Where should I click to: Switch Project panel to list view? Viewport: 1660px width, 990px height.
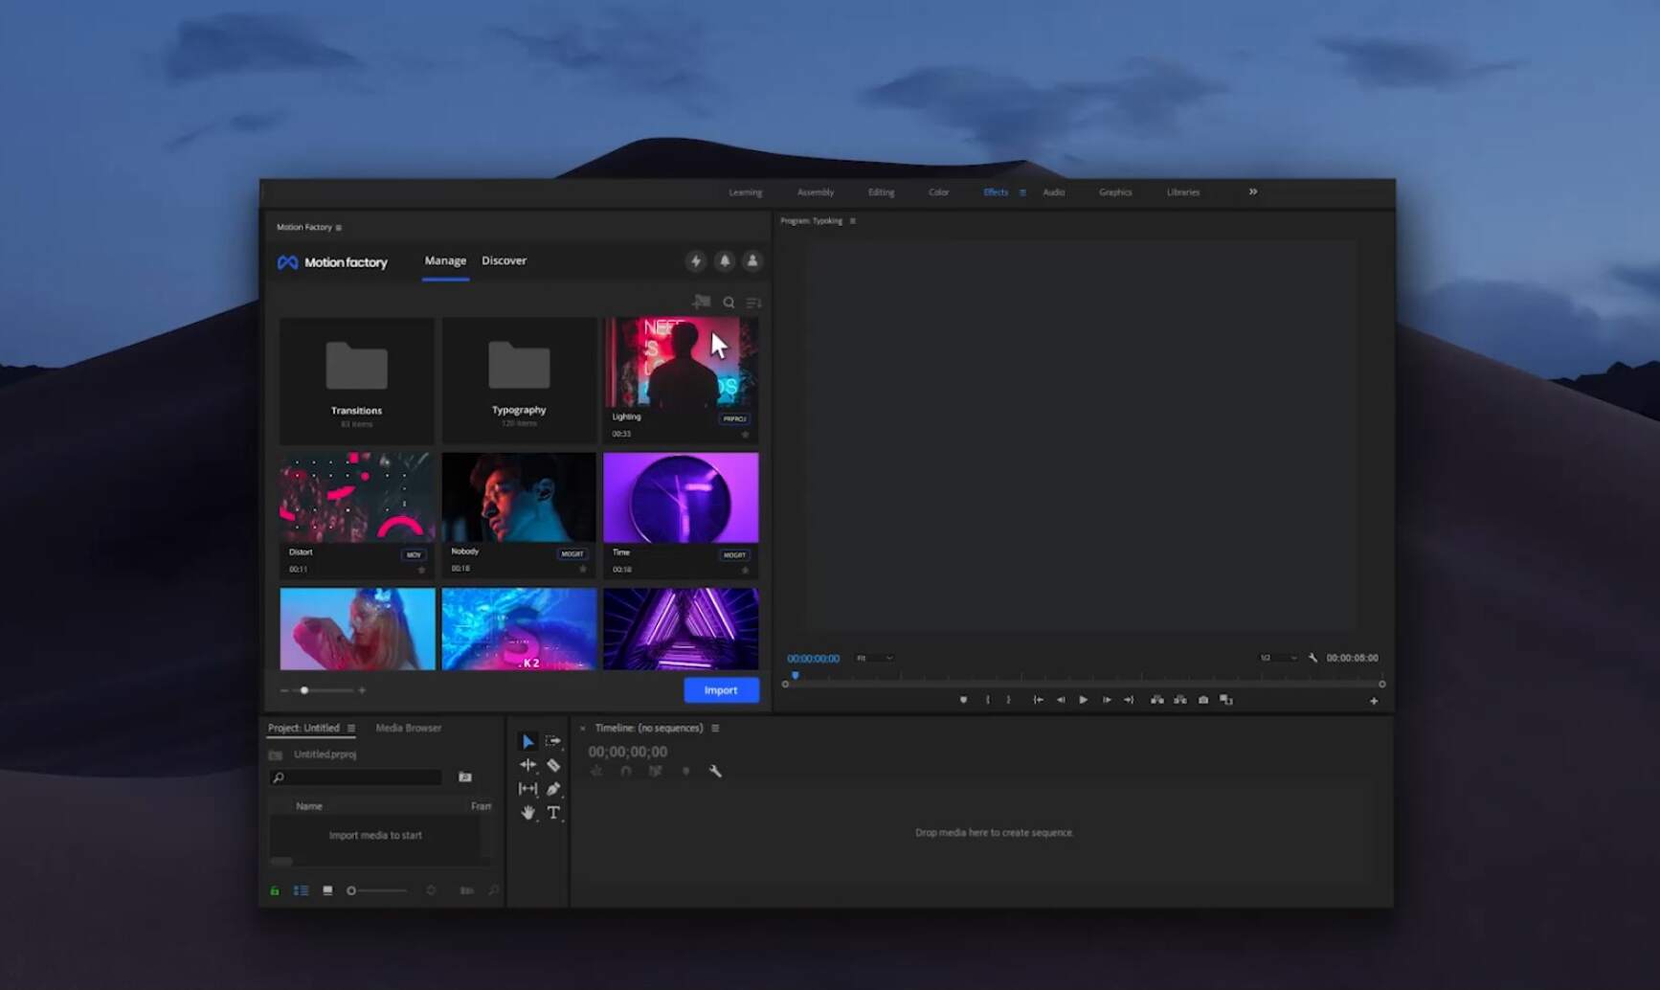coord(300,890)
